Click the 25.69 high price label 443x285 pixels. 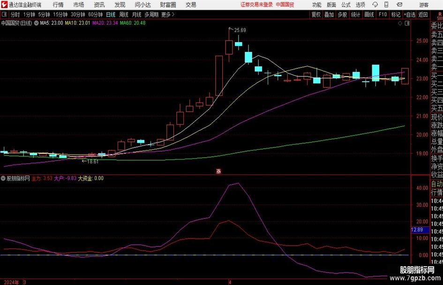240,30
